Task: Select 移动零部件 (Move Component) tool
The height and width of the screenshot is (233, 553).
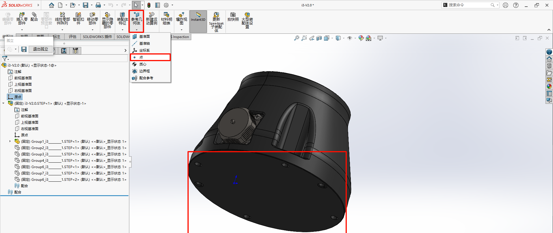Action: point(92,19)
